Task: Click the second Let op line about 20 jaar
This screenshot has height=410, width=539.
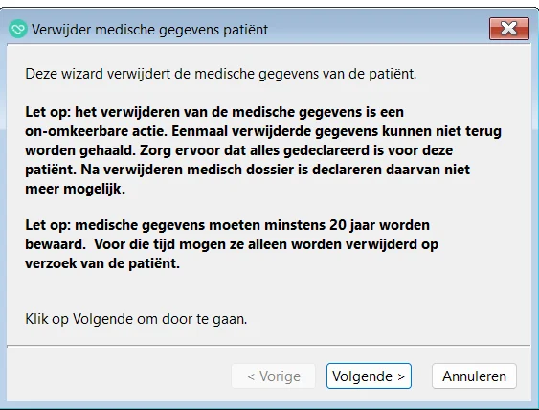Action: coord(227,225)
